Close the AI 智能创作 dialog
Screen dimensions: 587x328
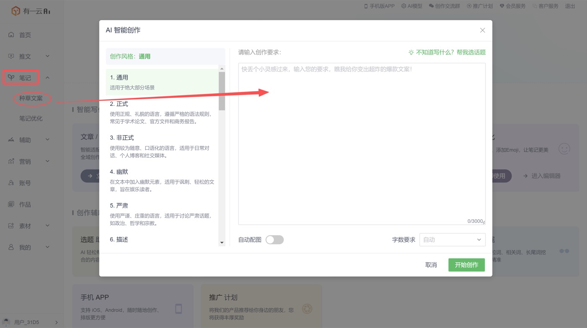click(x=483, y=30)
